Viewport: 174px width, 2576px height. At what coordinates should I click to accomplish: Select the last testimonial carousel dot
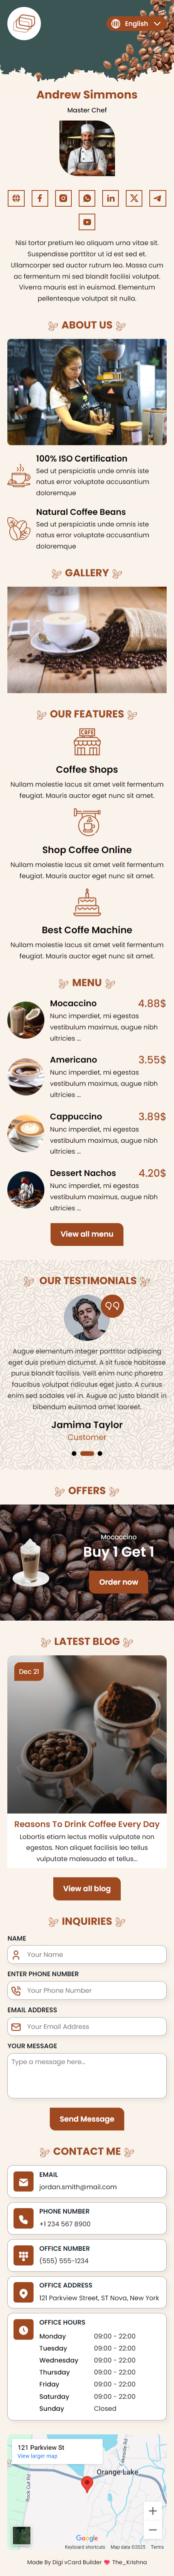[100, 1453]
